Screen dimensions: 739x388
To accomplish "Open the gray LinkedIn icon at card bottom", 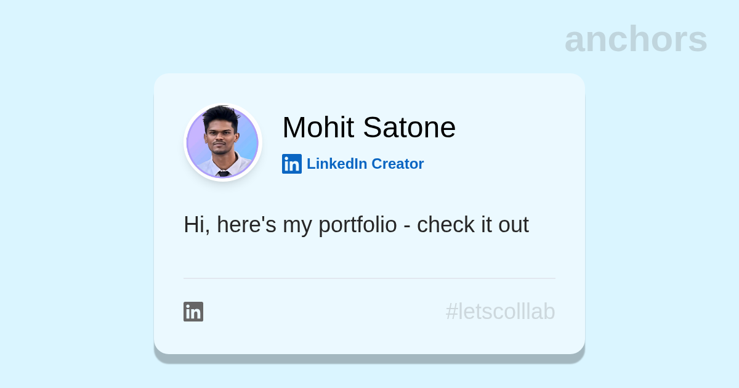I will pyautogui.click(x=193, y=312).
